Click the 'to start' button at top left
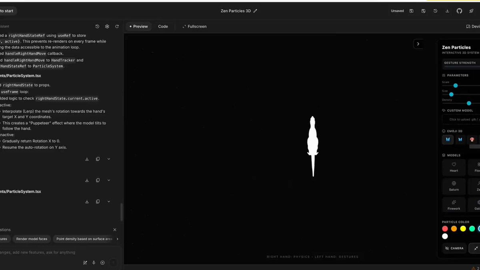The height and width of the screenshot is (270, 480). click(x=8, y=11)
